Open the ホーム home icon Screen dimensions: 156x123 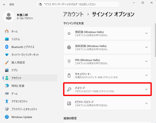click(7, 31)
